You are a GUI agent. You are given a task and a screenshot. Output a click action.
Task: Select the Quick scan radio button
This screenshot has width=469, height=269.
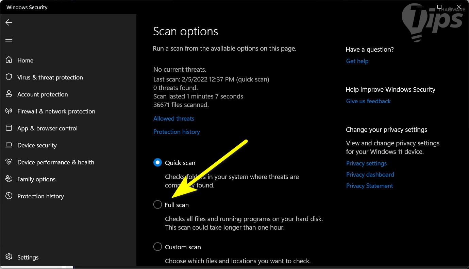coord(157,163)
